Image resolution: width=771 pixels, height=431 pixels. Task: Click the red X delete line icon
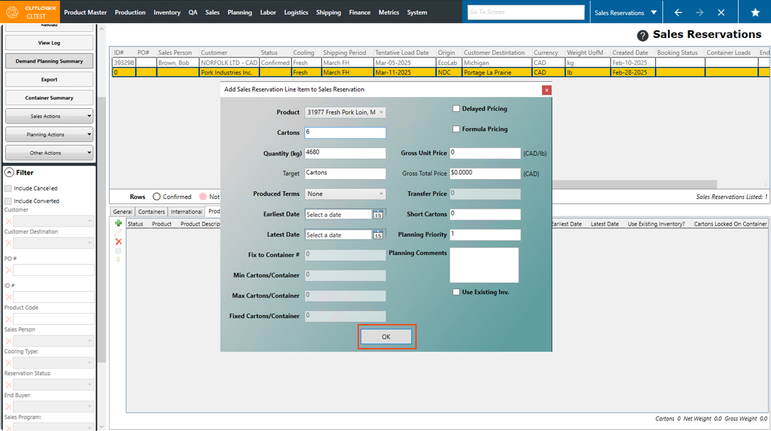(119, 242)
